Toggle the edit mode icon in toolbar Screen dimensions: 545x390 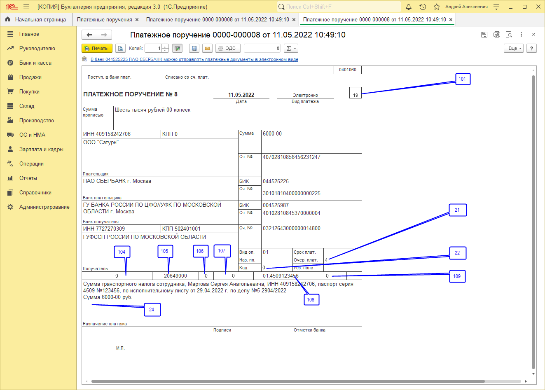[177, 48]
